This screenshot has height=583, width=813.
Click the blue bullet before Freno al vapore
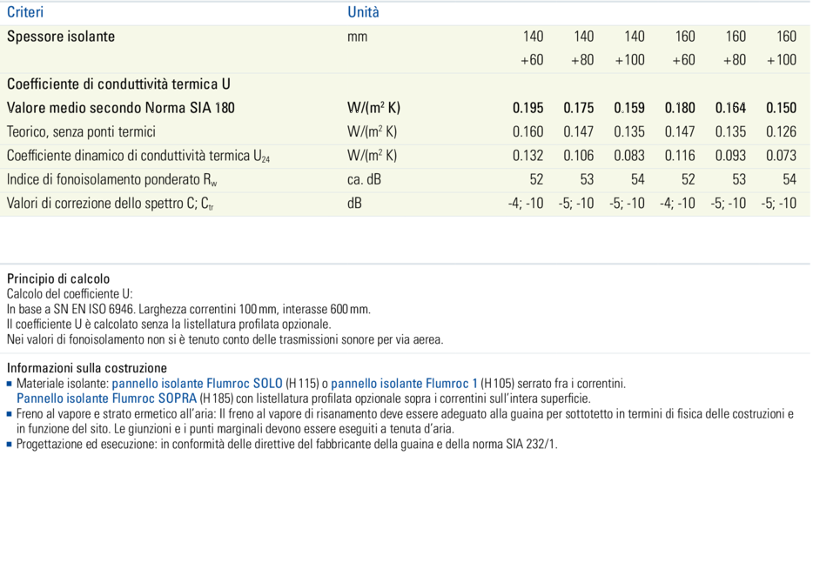pos(10,414)
